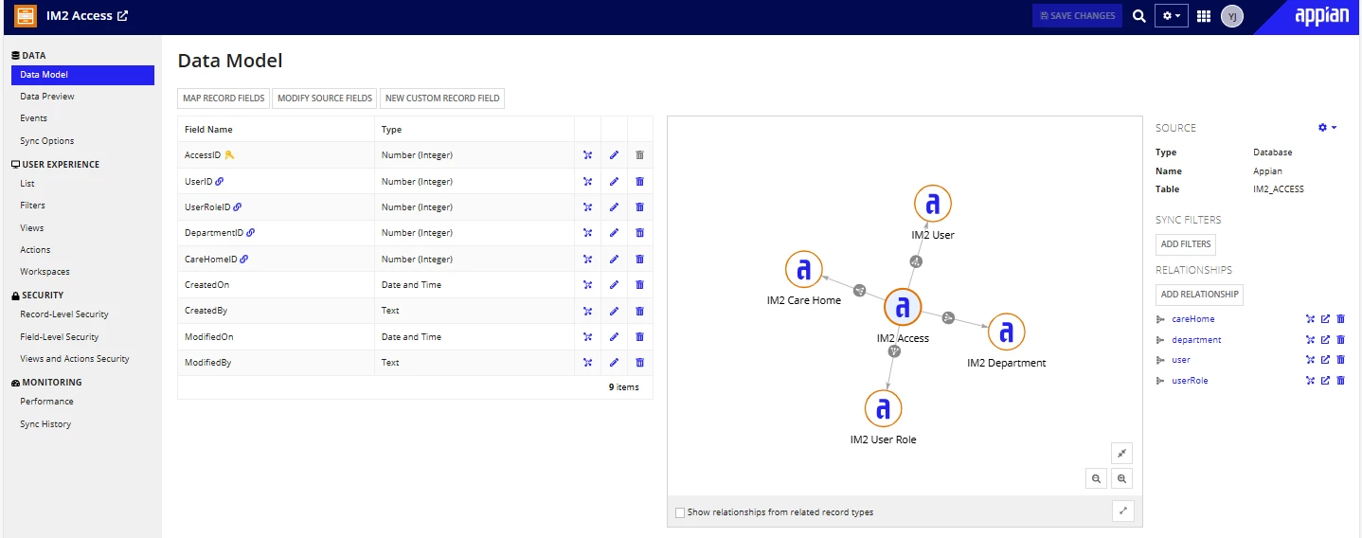View record relationships icon for AccessID row

pos(588,155)
